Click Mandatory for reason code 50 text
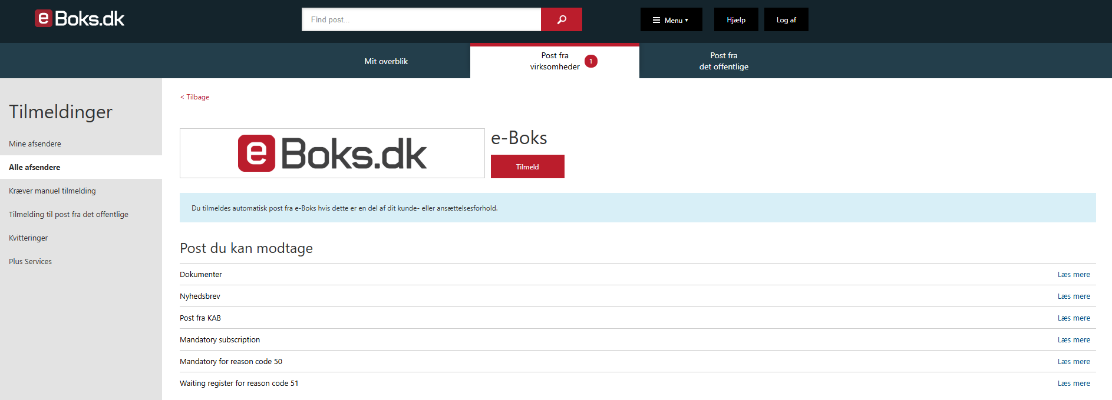This screenshot has width=1112, height=400. 231,362
